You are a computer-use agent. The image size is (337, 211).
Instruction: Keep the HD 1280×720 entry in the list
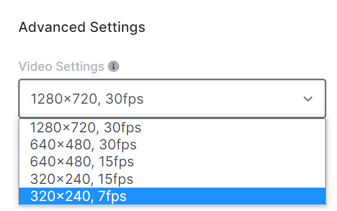tap(172, 128)
